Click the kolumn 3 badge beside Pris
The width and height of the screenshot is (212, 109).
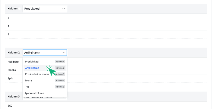pos(60,74)
